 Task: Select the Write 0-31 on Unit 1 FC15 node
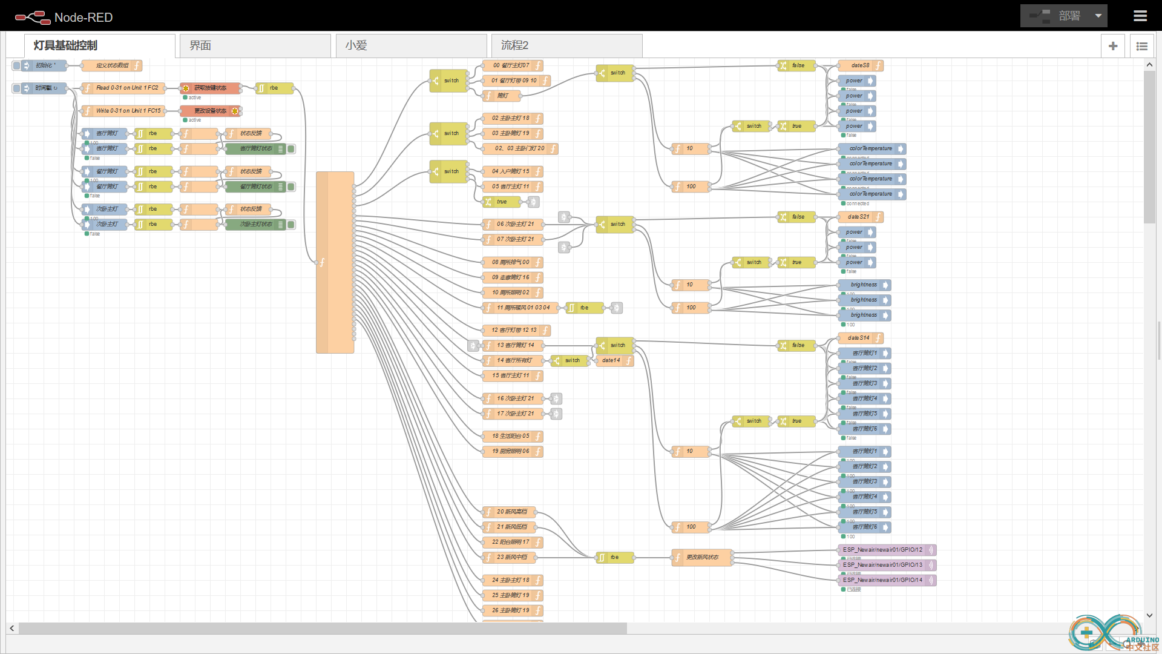pyautogui.click(x=124, y=111)
